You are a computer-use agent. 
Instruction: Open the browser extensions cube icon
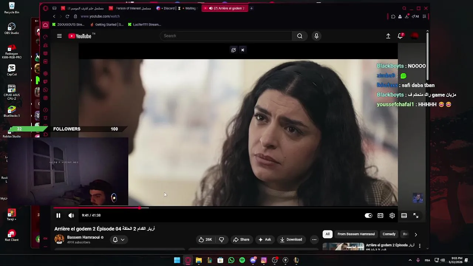[x=393, y=16]
